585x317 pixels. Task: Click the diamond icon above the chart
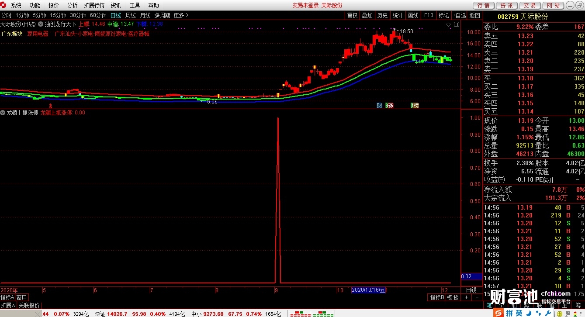point(449,24)
